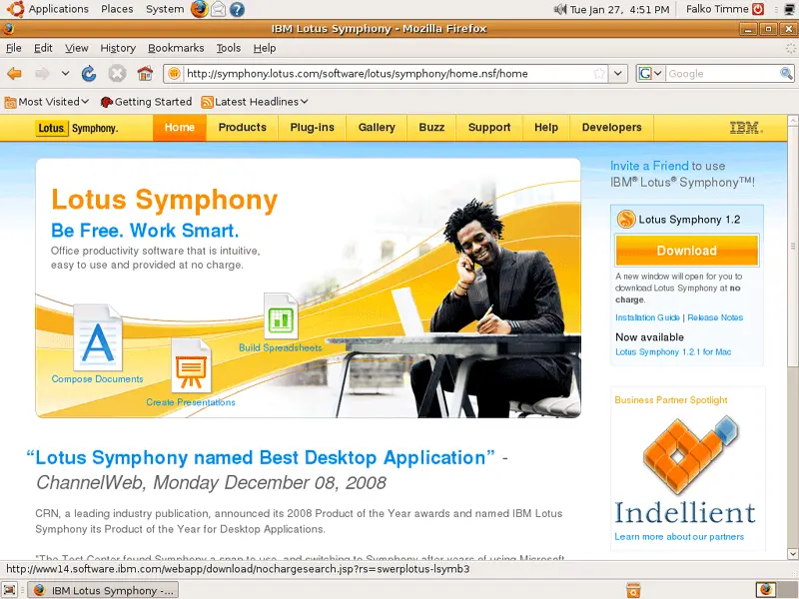Go to the Gallery tab

[x=377, y=128]
